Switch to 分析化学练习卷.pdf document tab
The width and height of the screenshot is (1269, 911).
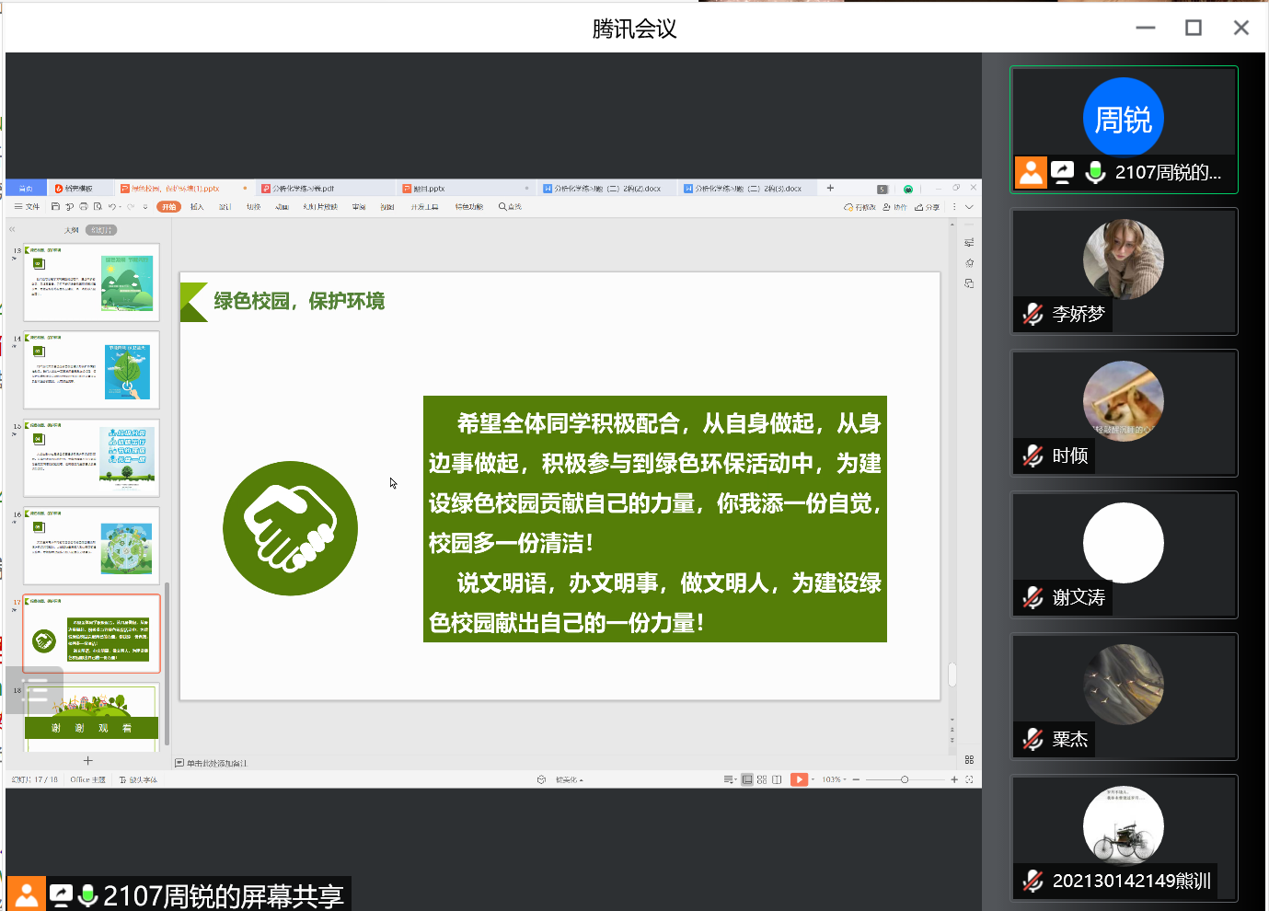pyautogui.click(x=303, y=189)
